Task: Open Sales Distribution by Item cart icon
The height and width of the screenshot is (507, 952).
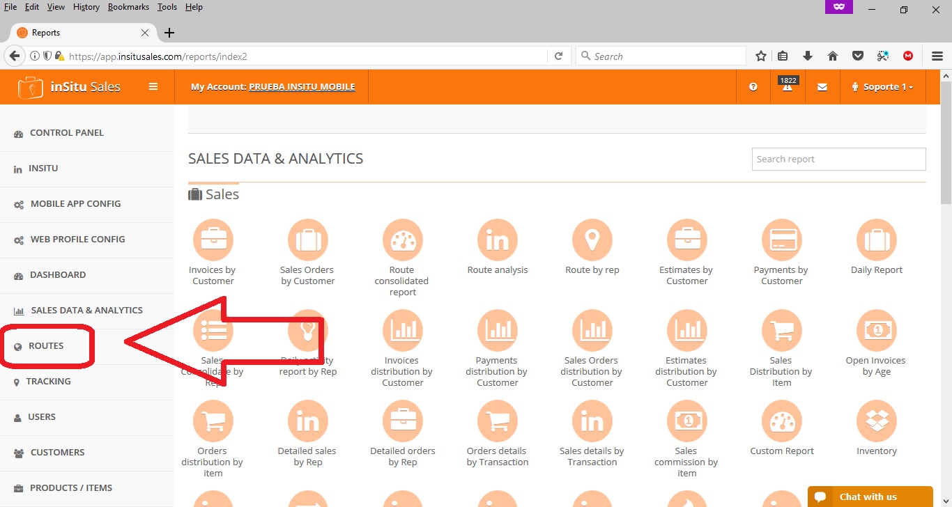Action: (781, 331)
